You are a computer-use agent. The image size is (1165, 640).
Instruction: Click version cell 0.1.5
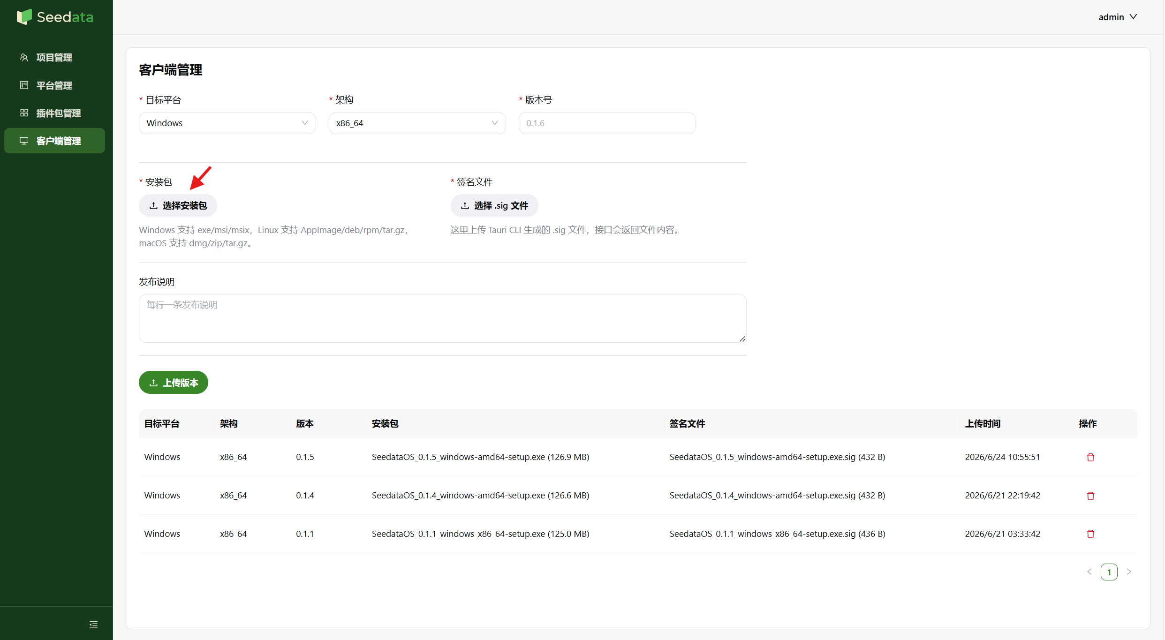click(x=305, y=457)
